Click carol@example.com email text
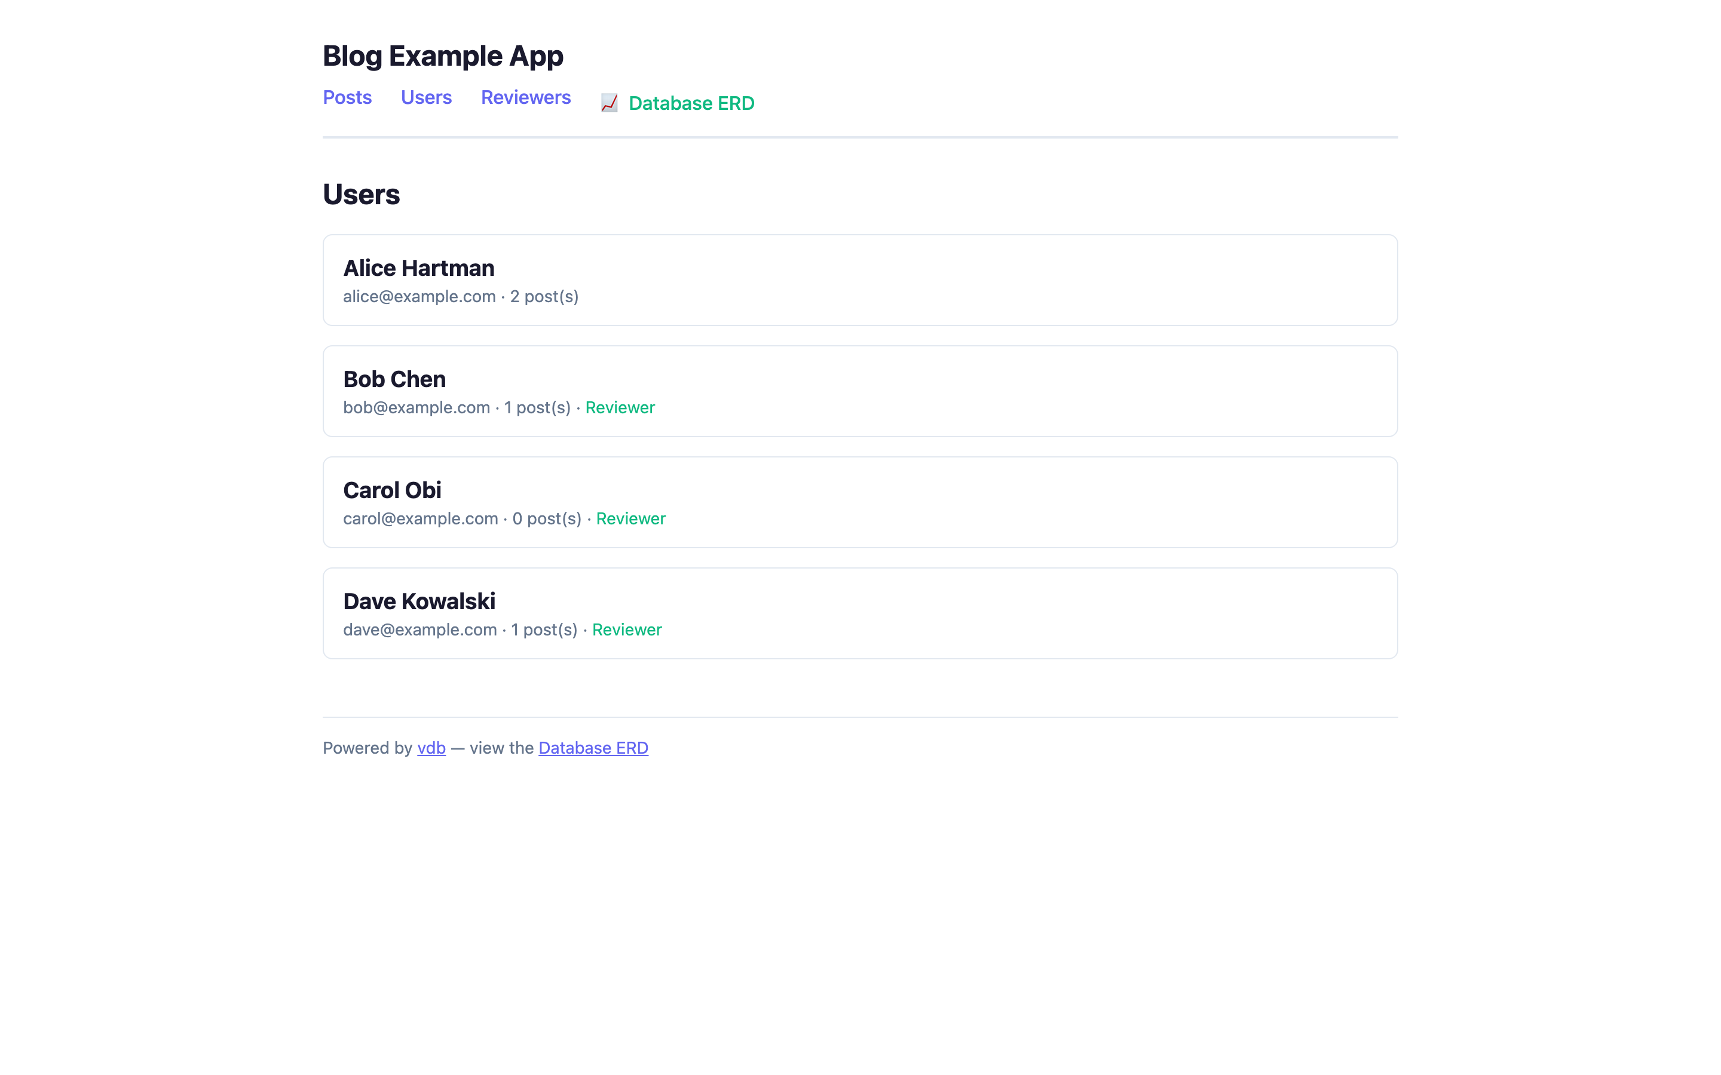Viewport: 1721px width, 1075px height. (x=420, y=518)
